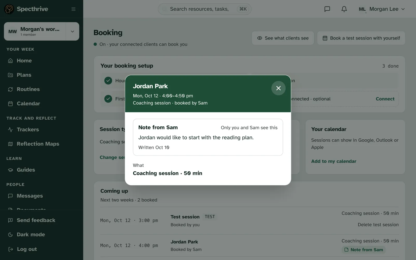Click the Log out arrow icon
Image resolution: width=416 pixels, height=260 pixels.
click(10, 249)
